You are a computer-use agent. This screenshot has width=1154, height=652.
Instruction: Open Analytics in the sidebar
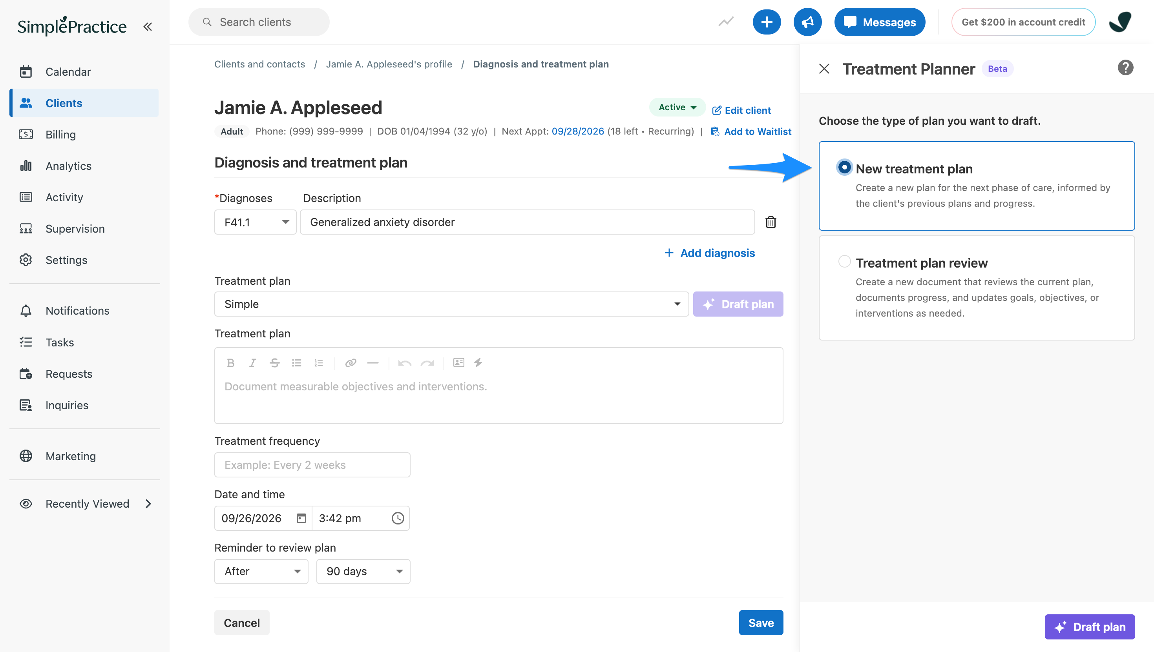click(x=84, y=166)
